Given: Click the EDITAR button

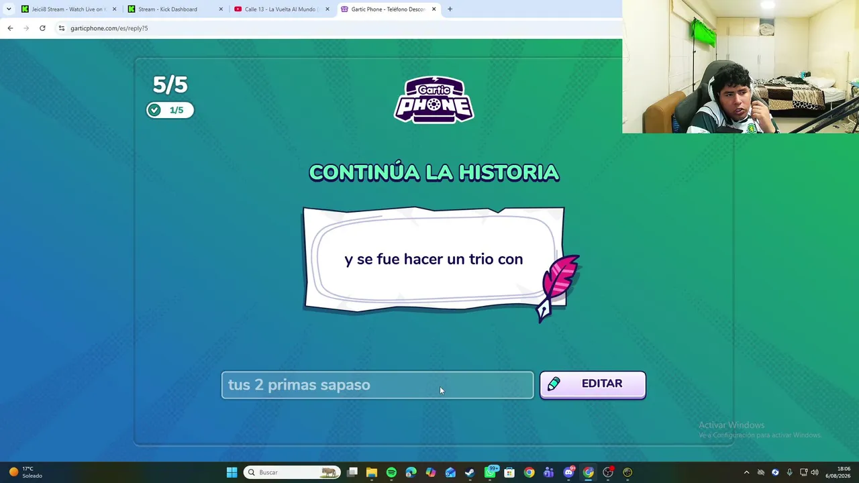Looking at the screenshot, I should 593,384.
